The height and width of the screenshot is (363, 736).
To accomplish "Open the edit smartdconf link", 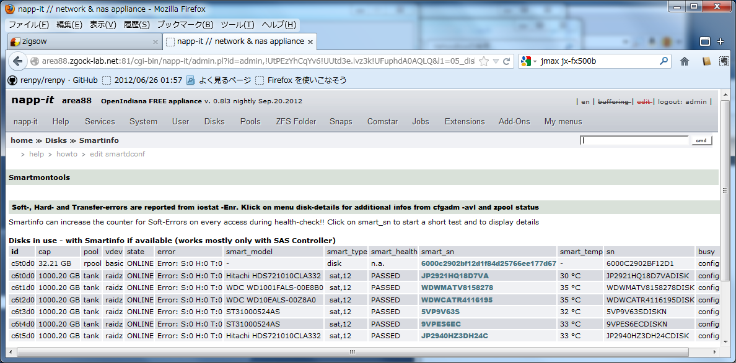I will click(117, 153).
